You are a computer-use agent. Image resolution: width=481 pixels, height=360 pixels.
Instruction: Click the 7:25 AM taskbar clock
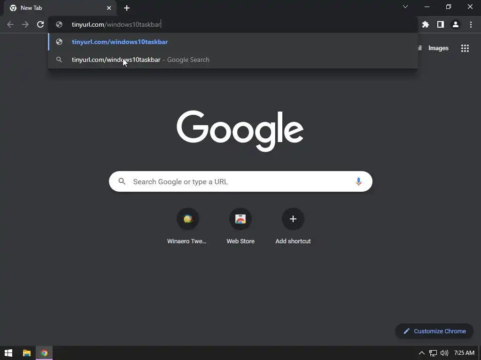(x=464, y=353)
